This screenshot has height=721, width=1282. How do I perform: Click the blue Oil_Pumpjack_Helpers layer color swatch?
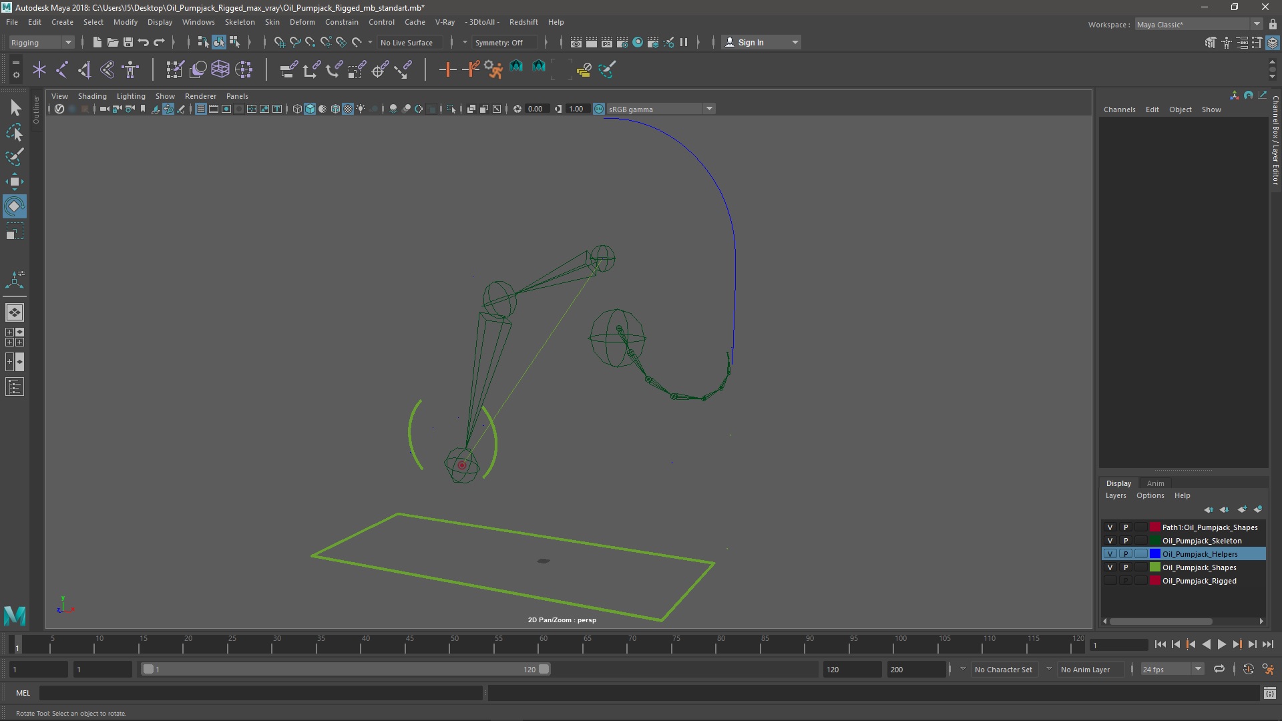(x=1154, y=554)
